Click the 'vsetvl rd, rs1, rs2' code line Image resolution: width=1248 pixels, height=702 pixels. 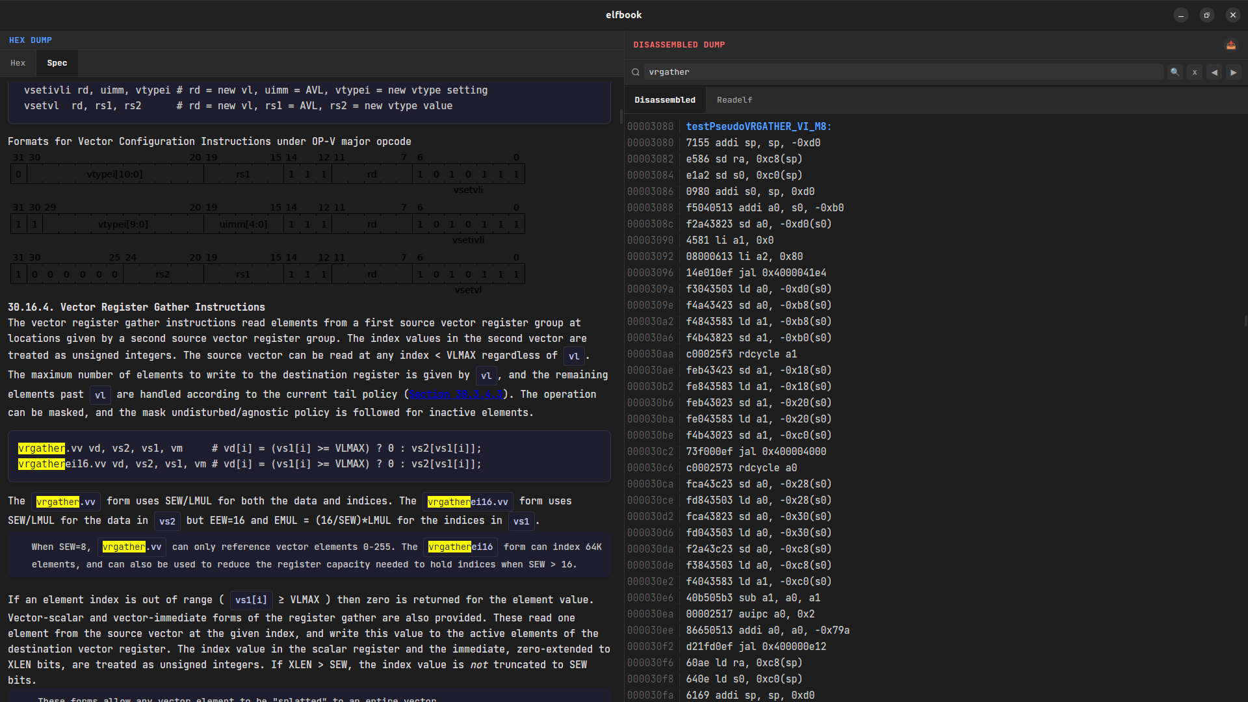click(x=238, y=106)
